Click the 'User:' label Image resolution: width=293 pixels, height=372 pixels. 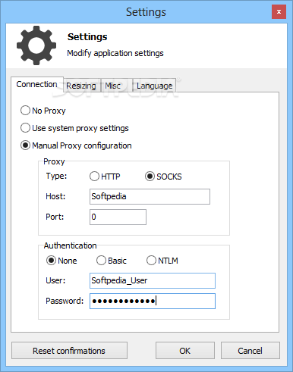click(55, 280)
